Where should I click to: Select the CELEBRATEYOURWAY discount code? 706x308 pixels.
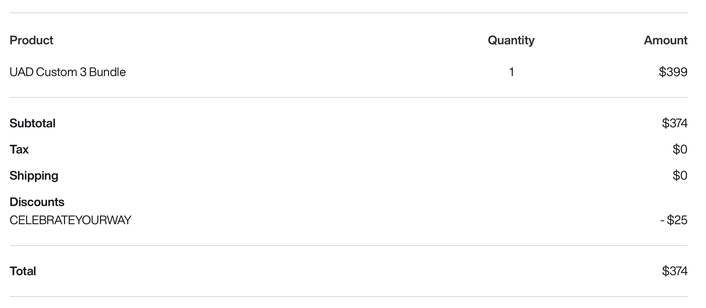[70, 220]
